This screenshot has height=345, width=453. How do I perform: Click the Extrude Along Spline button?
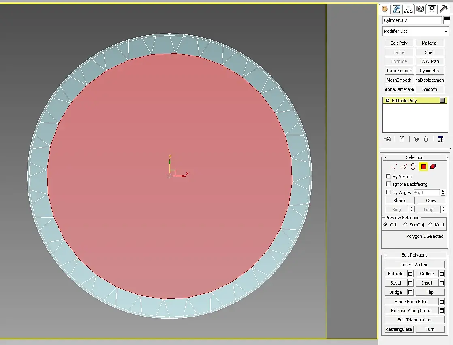(x=411, y=310)
